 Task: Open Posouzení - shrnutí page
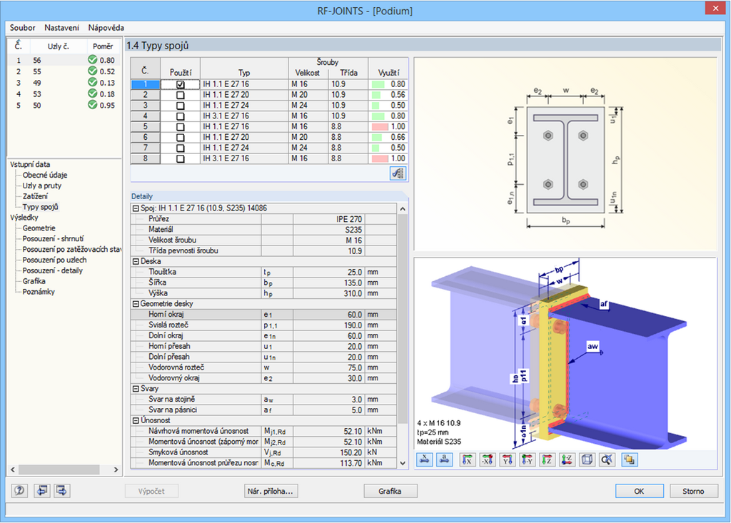pos(53,238)
